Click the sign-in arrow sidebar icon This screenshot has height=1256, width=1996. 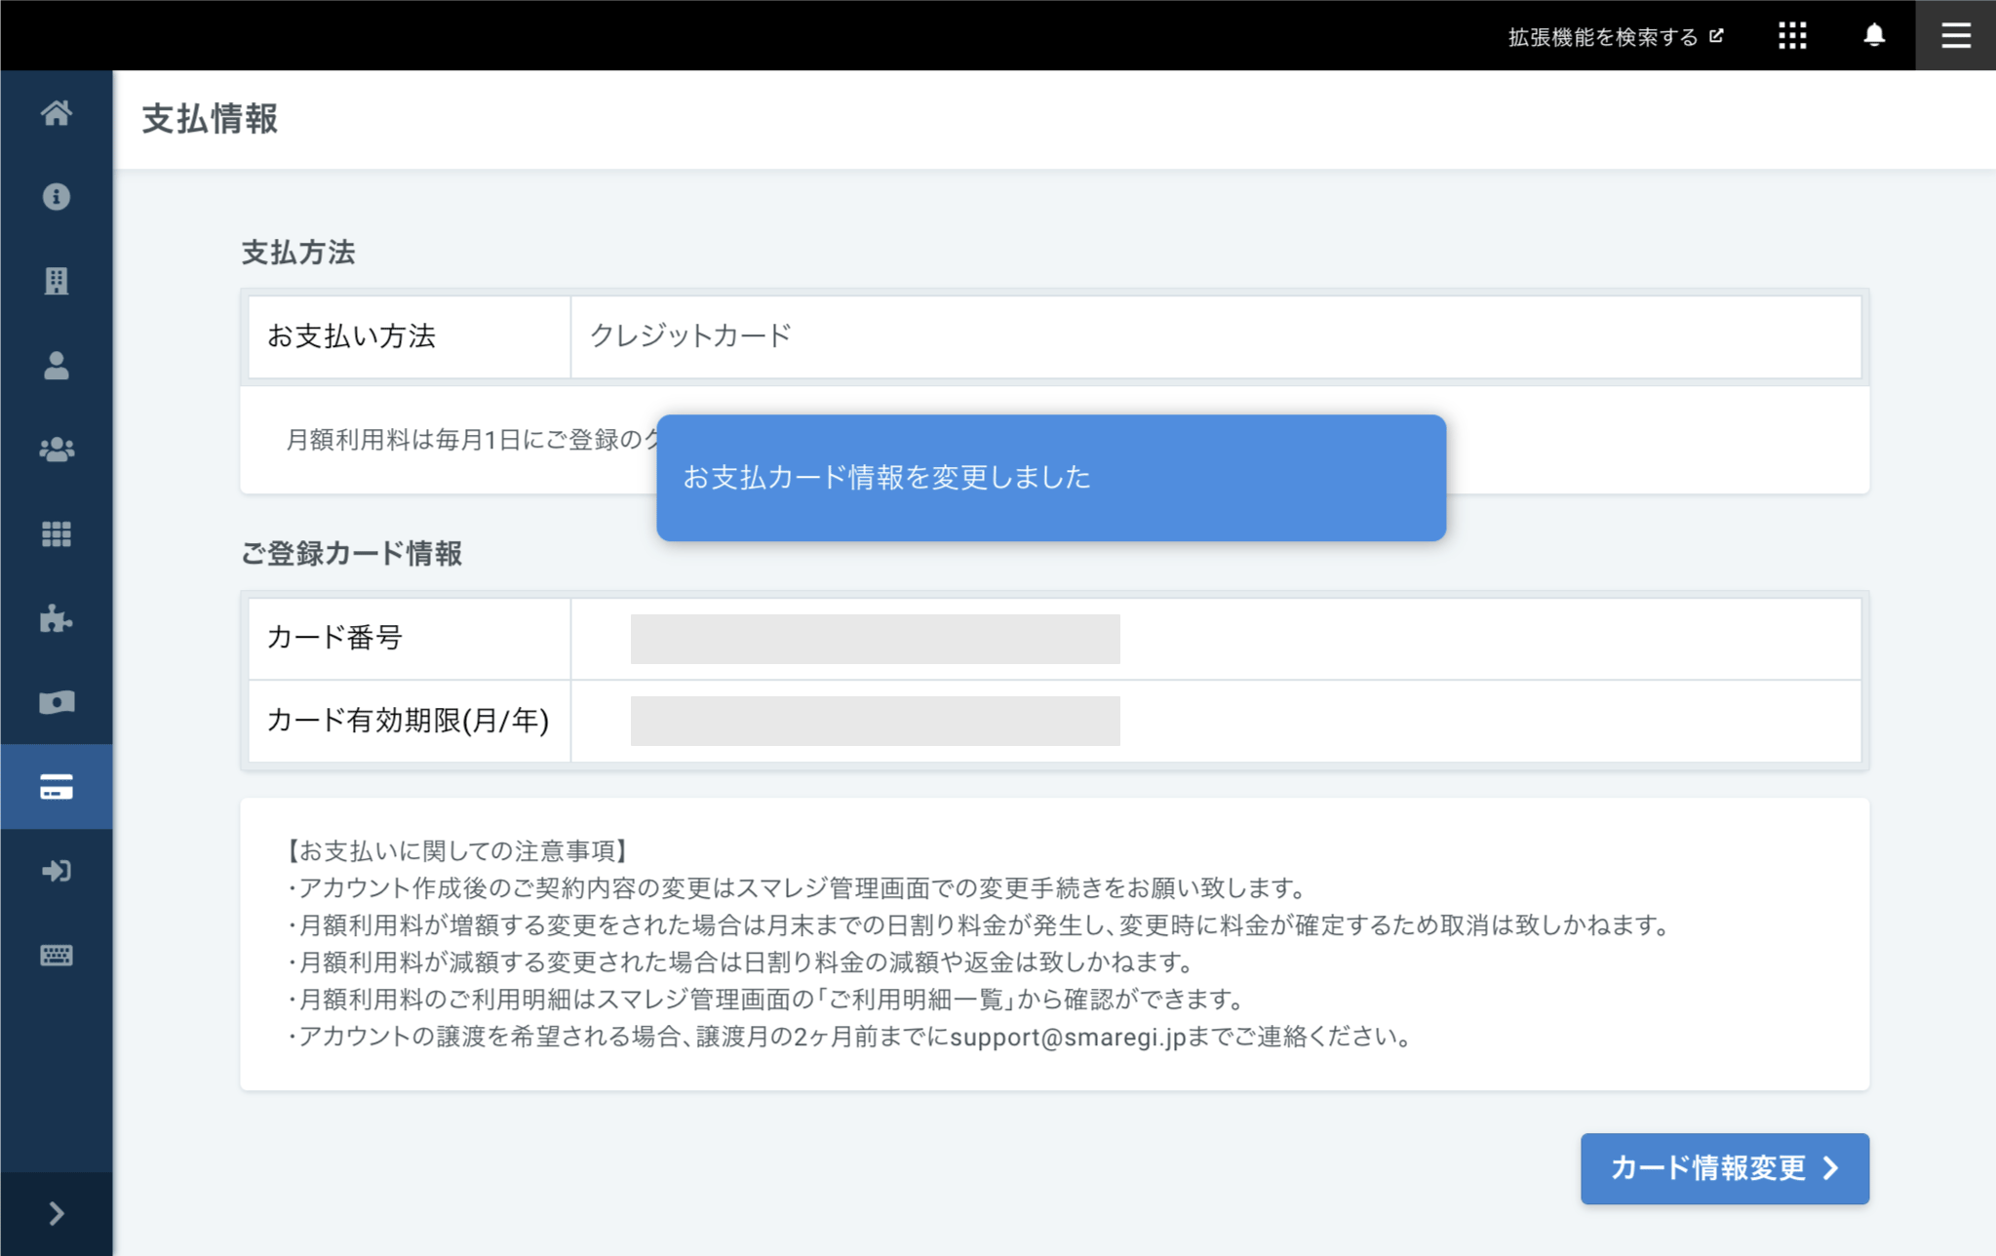pos(57,871)
